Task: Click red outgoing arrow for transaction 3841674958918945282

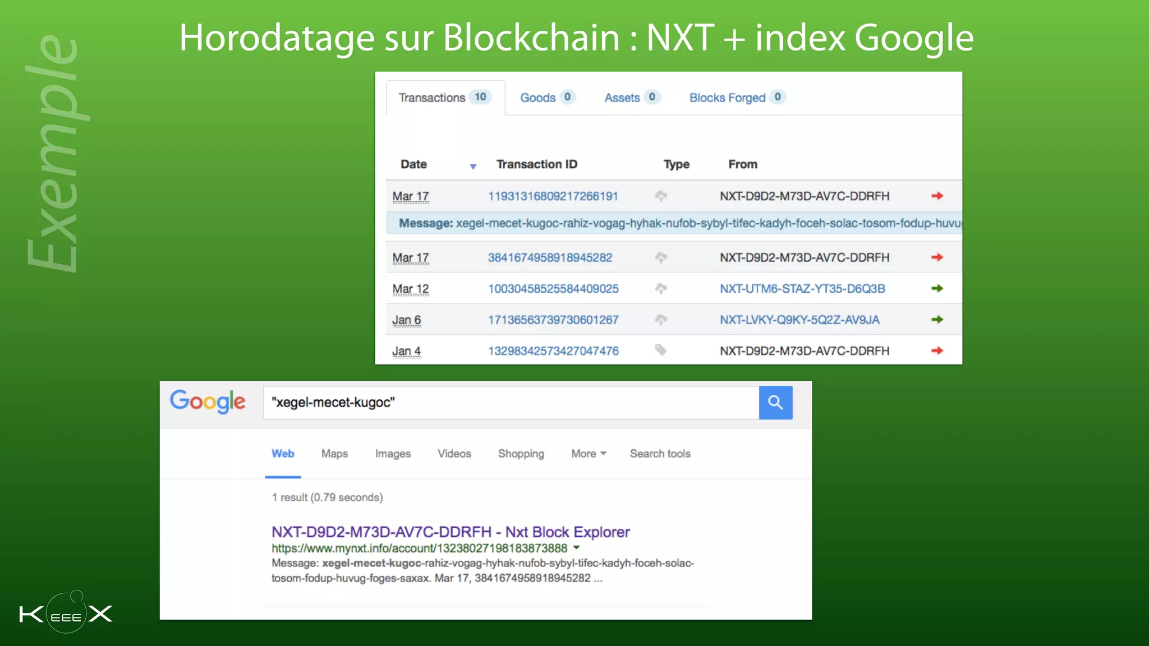Action: [x=937, y=257]
